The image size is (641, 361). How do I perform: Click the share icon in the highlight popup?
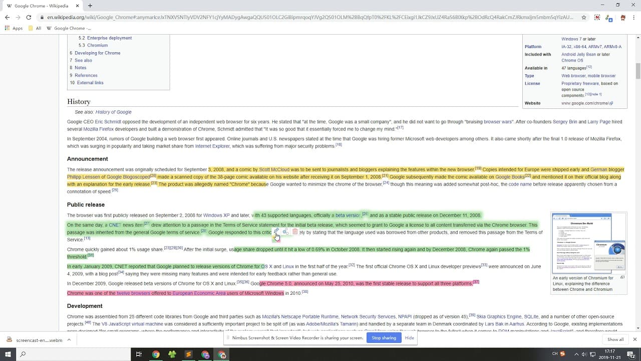coord(285,231)
